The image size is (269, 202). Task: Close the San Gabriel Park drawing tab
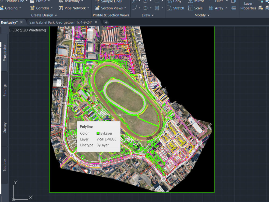tap(96, 22)
